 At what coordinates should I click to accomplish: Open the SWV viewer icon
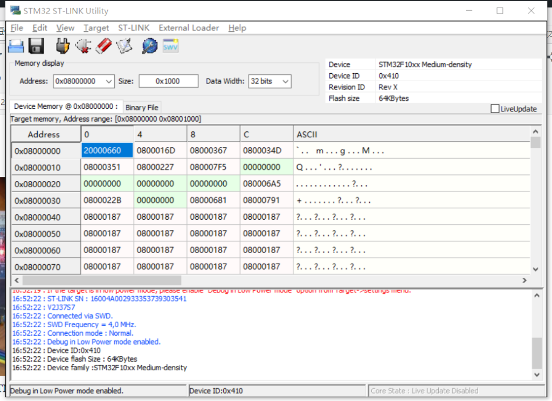pyautogui.click(x=170, y=46)
